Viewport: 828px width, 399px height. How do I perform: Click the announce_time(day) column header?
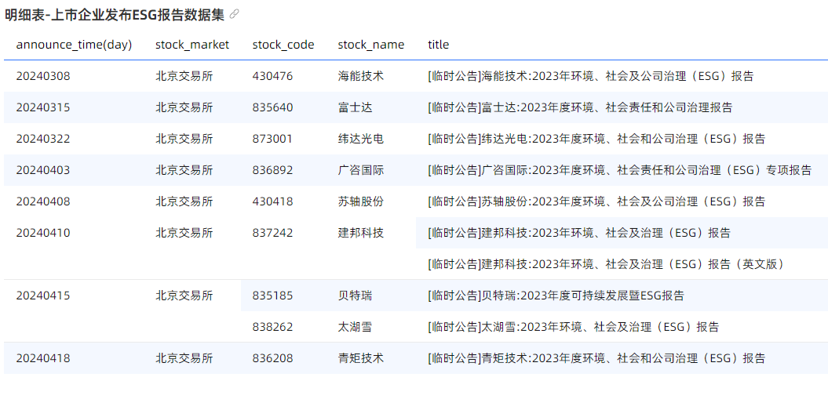(x=74, y=45)
